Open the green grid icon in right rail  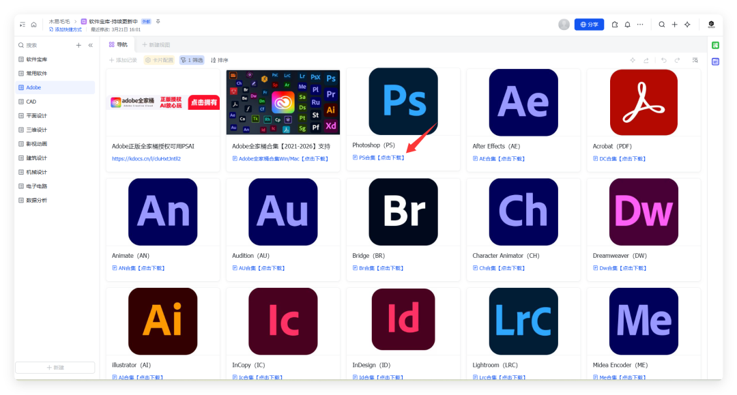pyautogui.click(x=715, y=45)
